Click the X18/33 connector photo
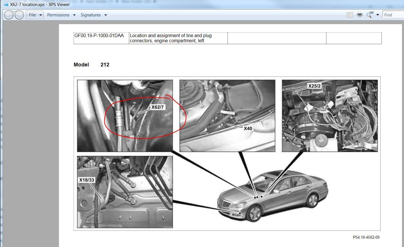Screen dimensions: 404x247 (125, 192)
